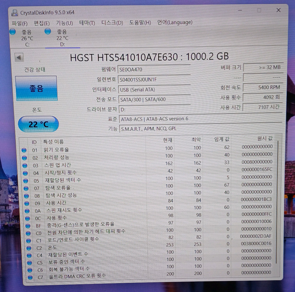Open the 테마(T) menu
The height and width of the screenshot is (292, 295).
click(87, 23)
